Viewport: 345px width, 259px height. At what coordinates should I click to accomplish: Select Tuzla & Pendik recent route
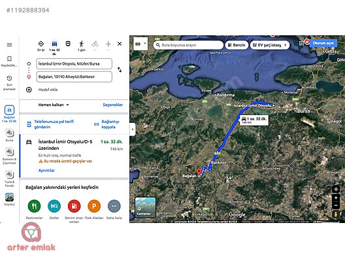tap(9, 179)
